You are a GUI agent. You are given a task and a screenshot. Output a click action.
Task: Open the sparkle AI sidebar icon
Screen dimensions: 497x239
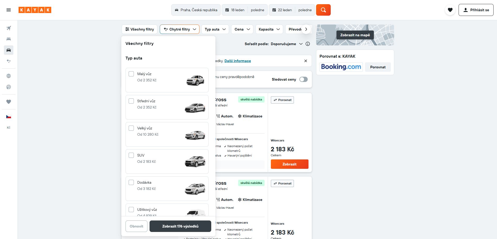(x=9, y=61)
